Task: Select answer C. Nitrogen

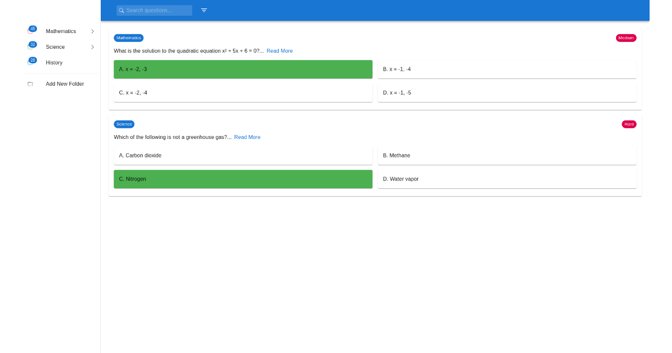Action: [242, 179]
